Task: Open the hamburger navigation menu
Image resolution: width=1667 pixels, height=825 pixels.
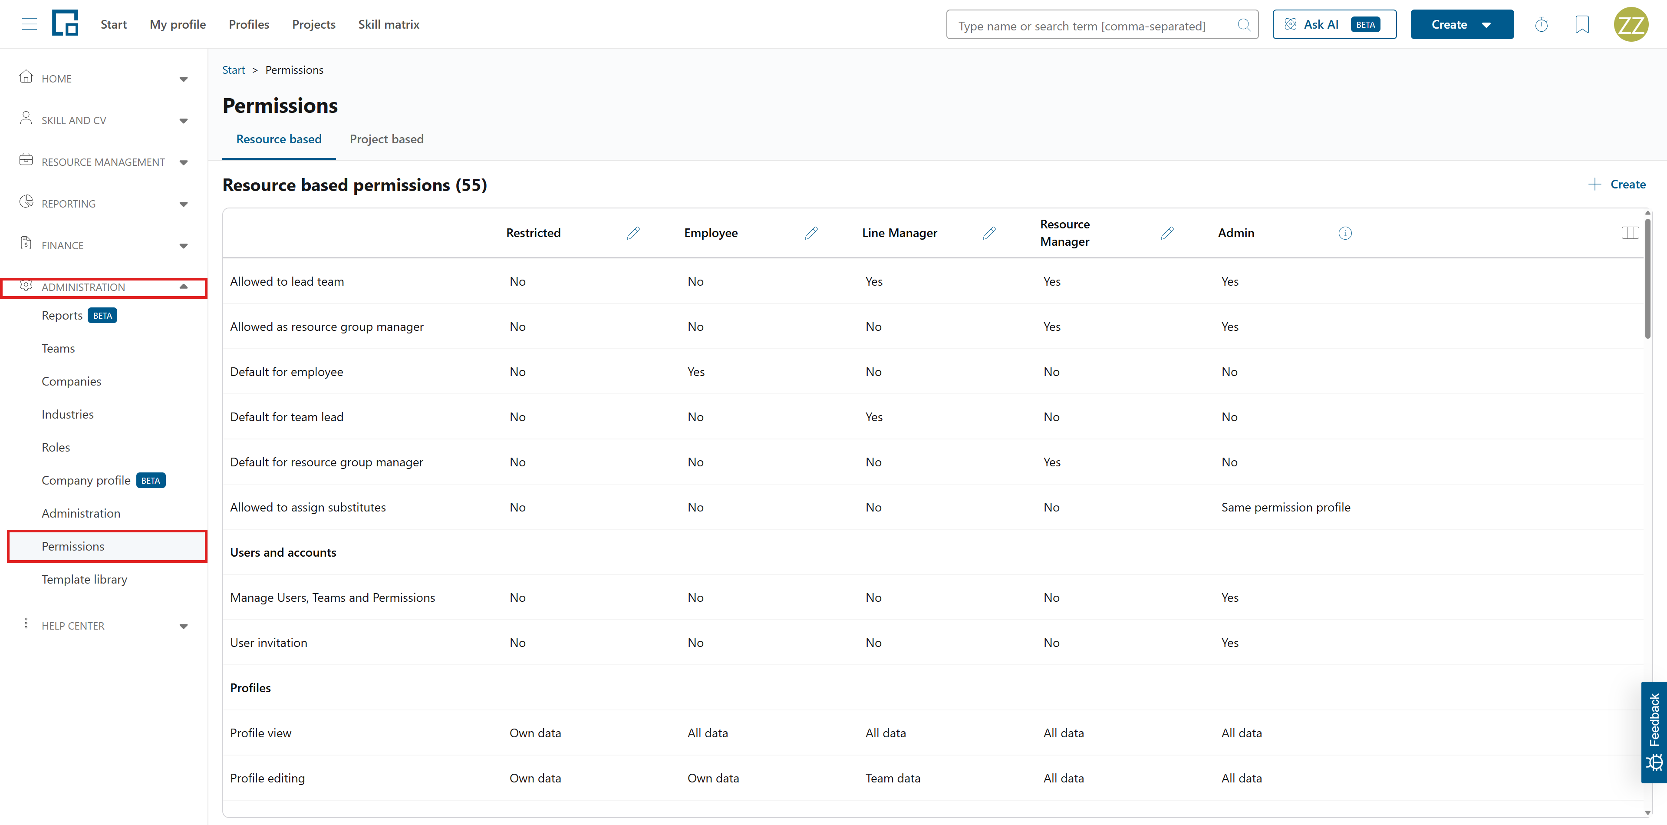Action: tap(29, 25)
